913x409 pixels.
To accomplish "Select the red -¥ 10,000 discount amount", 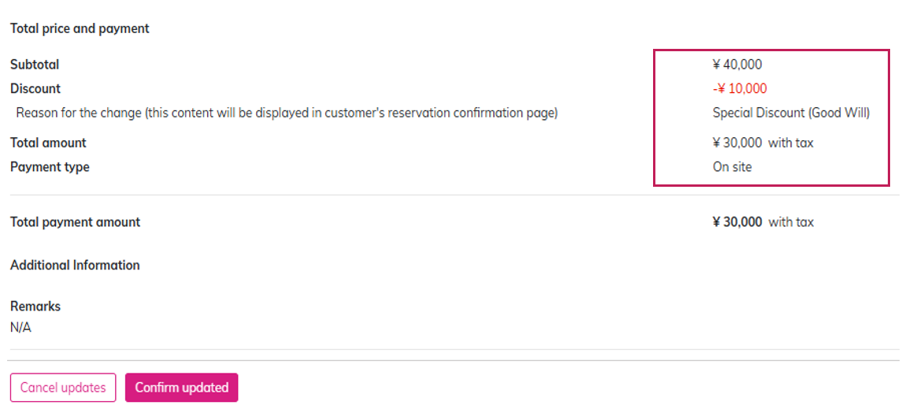I will click(x=740, y=88).
